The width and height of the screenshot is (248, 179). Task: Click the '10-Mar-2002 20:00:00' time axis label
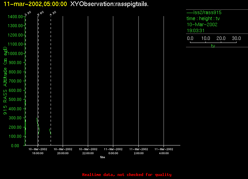coord(63,151)
